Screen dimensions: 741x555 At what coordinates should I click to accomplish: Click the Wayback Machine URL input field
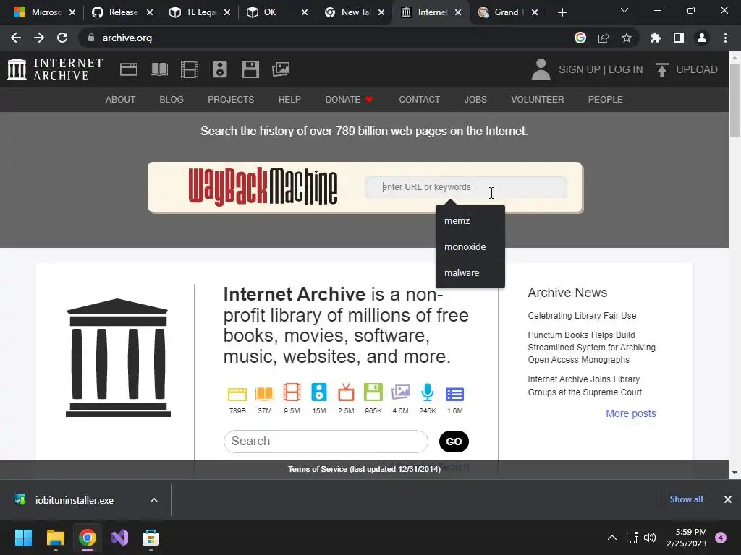coord(465,187)
